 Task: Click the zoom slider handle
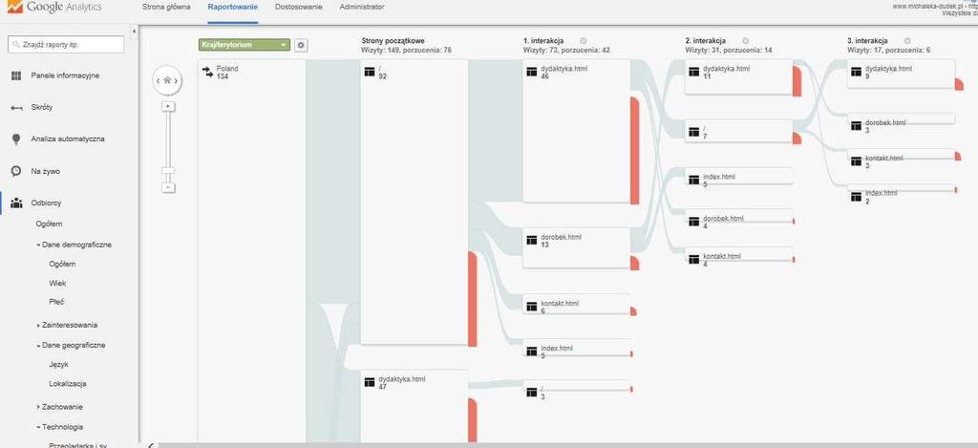tap(168, 170)
